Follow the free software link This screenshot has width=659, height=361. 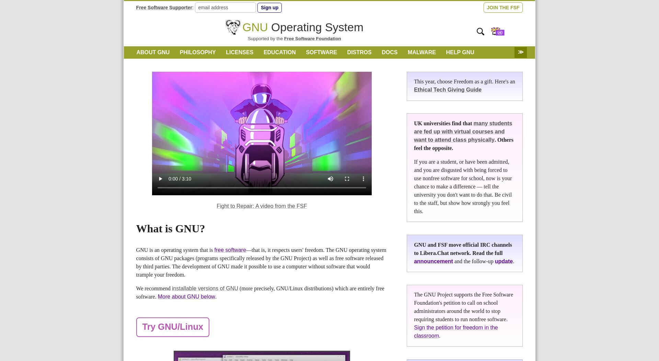point(230,250)
